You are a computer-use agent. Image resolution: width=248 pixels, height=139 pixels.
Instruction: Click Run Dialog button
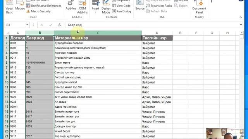tap(121, 11)
